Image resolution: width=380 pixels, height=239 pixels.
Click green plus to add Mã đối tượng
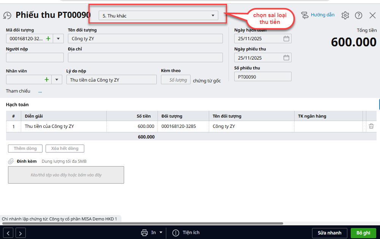tap(48, 39)
